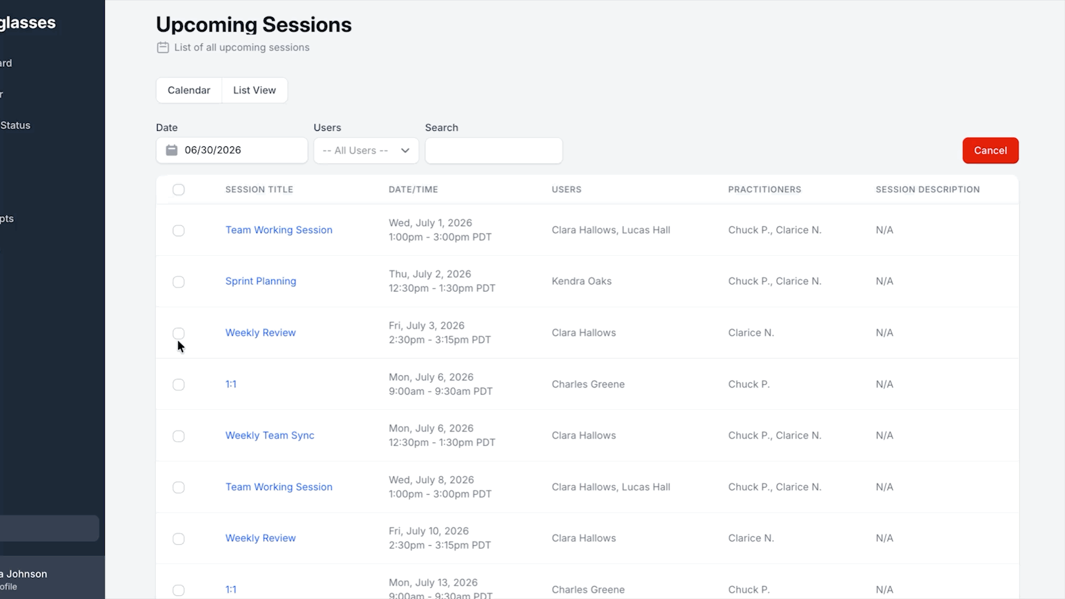
Task: Switch to the List View tab
Action: pyautogui.click(x=255, y=90)
